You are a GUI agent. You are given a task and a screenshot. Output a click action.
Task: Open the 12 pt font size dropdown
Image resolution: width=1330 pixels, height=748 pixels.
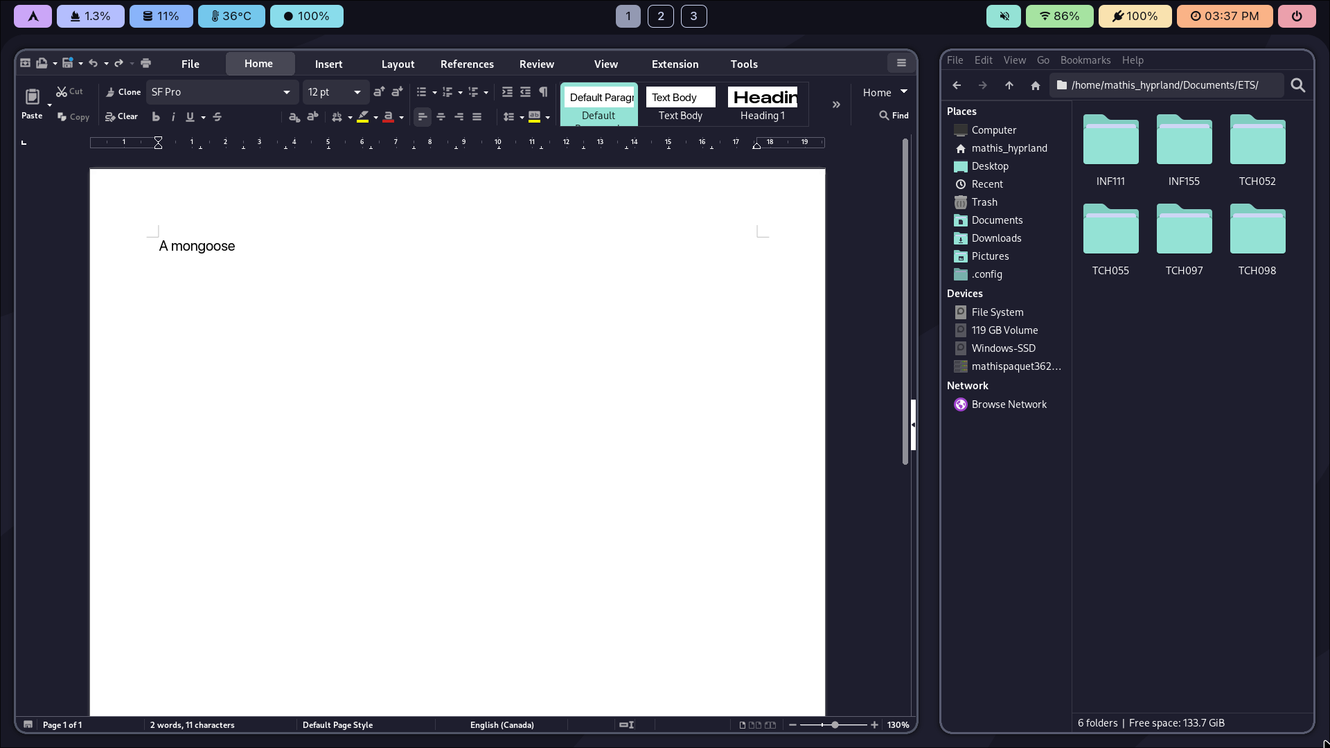357,92
